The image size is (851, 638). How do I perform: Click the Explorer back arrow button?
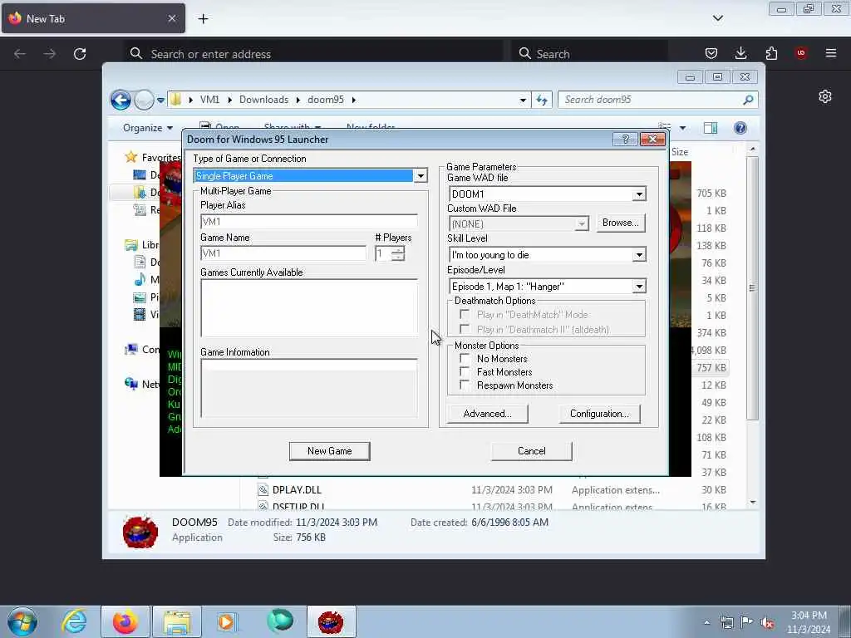tap(121, 100)
